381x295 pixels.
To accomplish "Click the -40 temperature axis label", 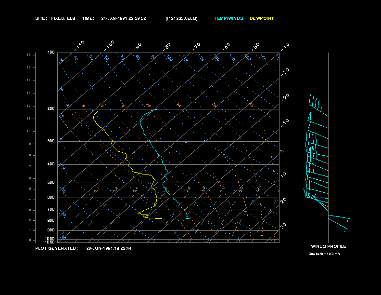I will (x=285, y=47).
